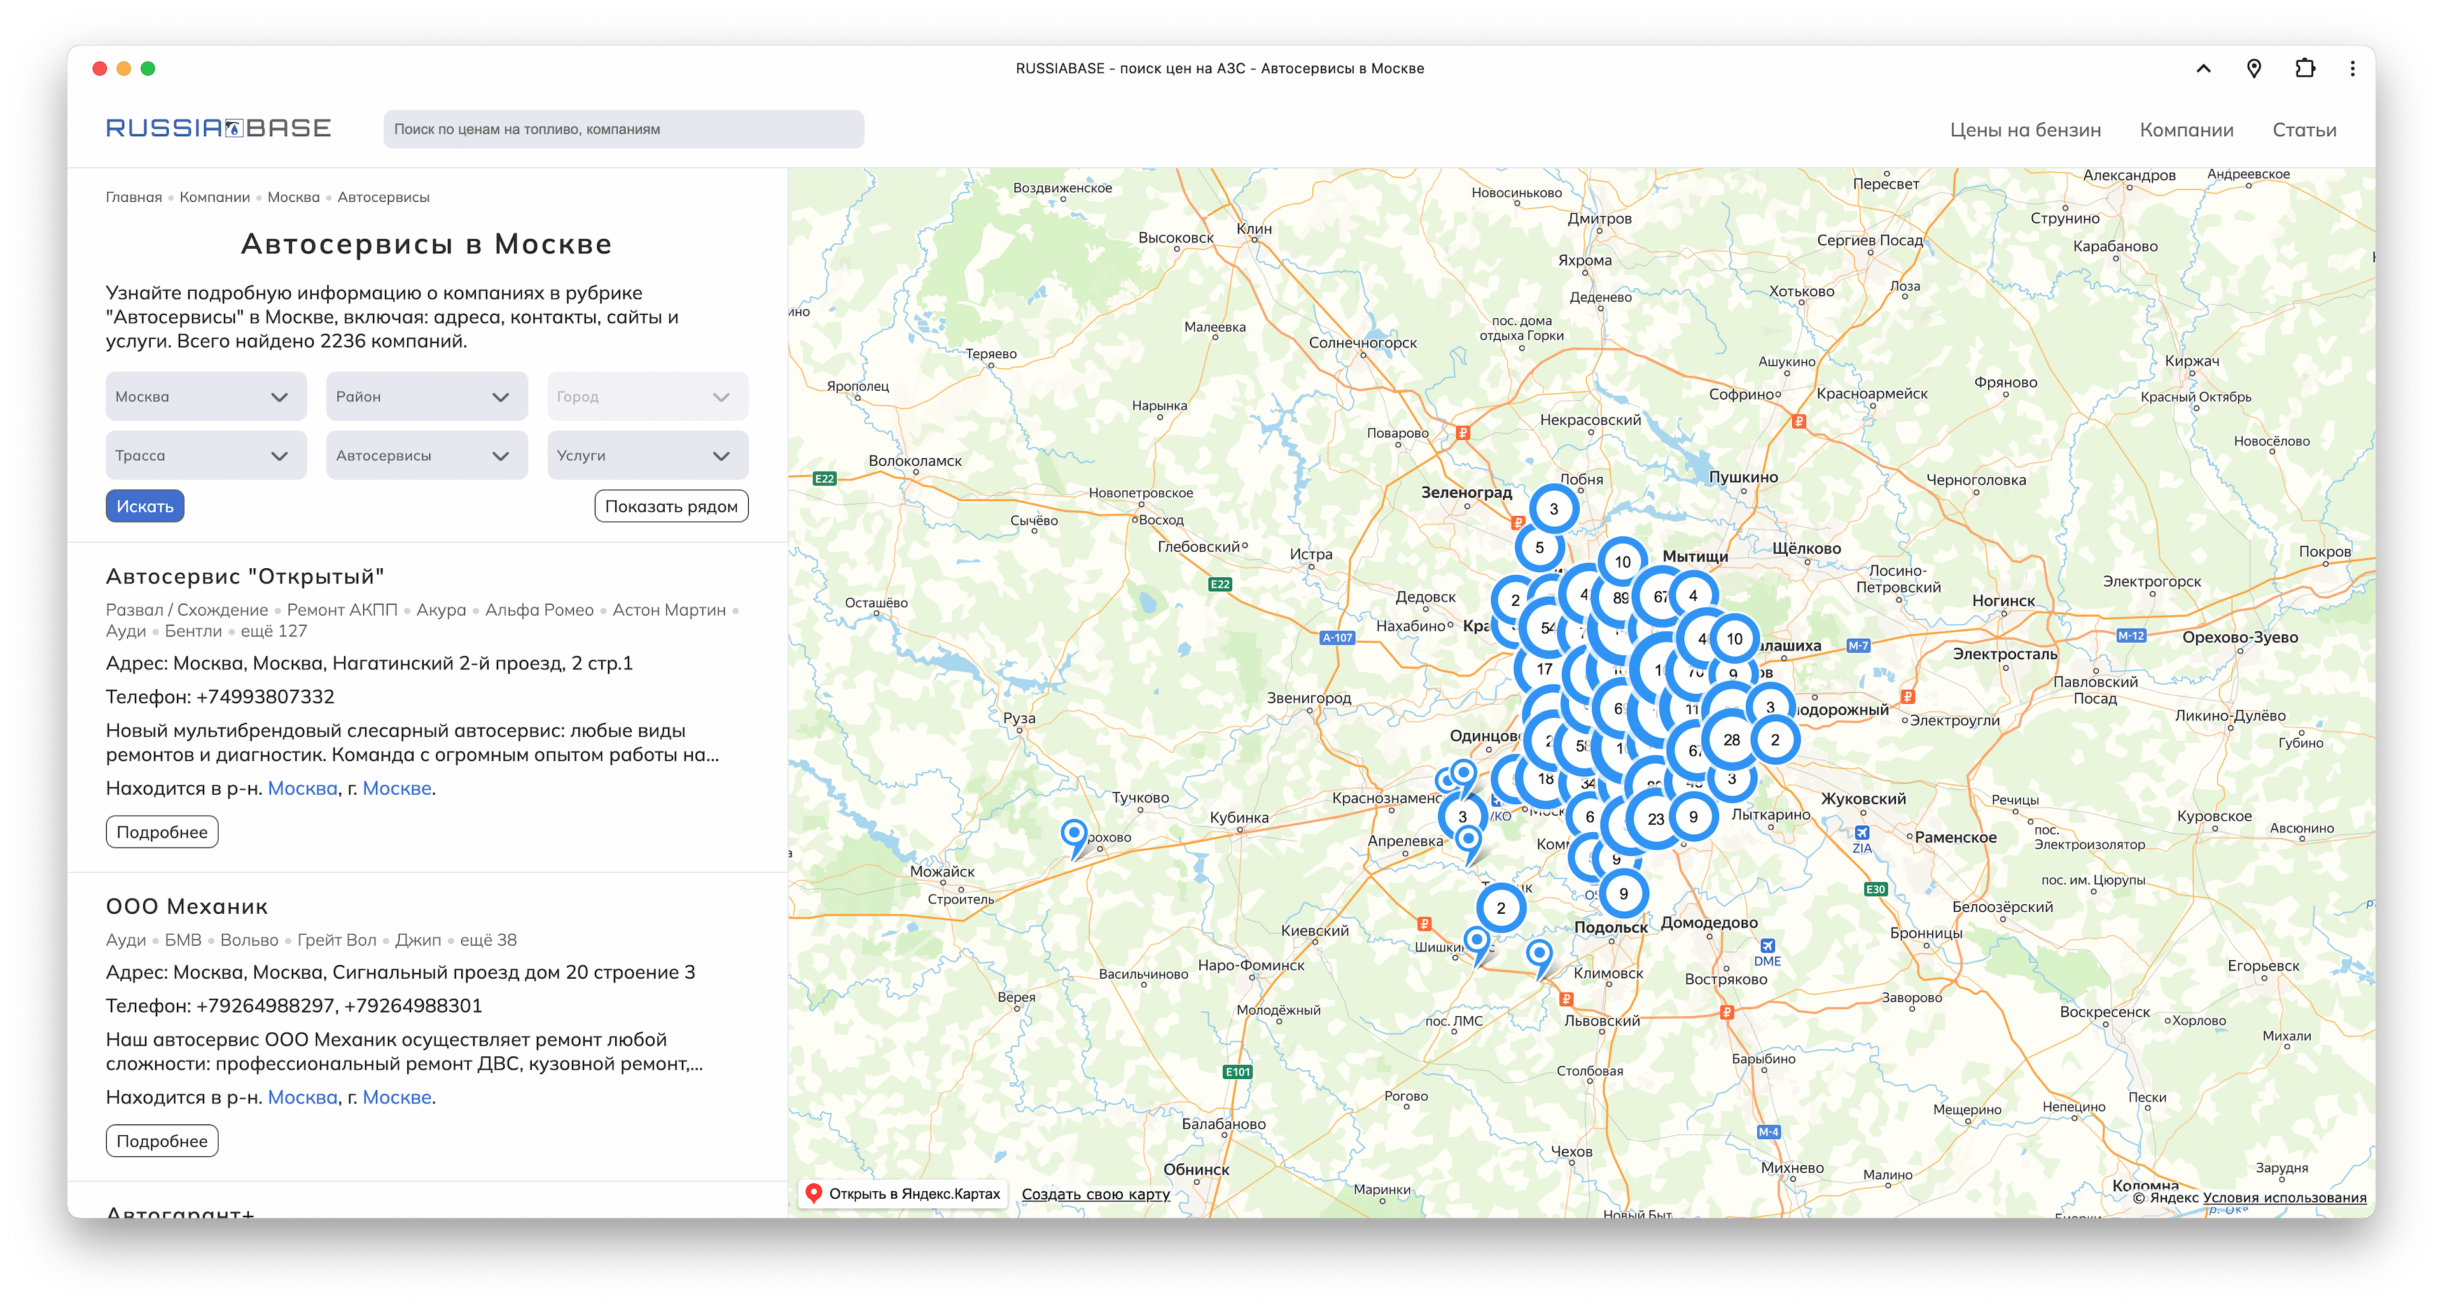Click the ruble fuel price marker near Подольск
The height and width of the screenshot is (1307, 2443).
pos(1568,998)
